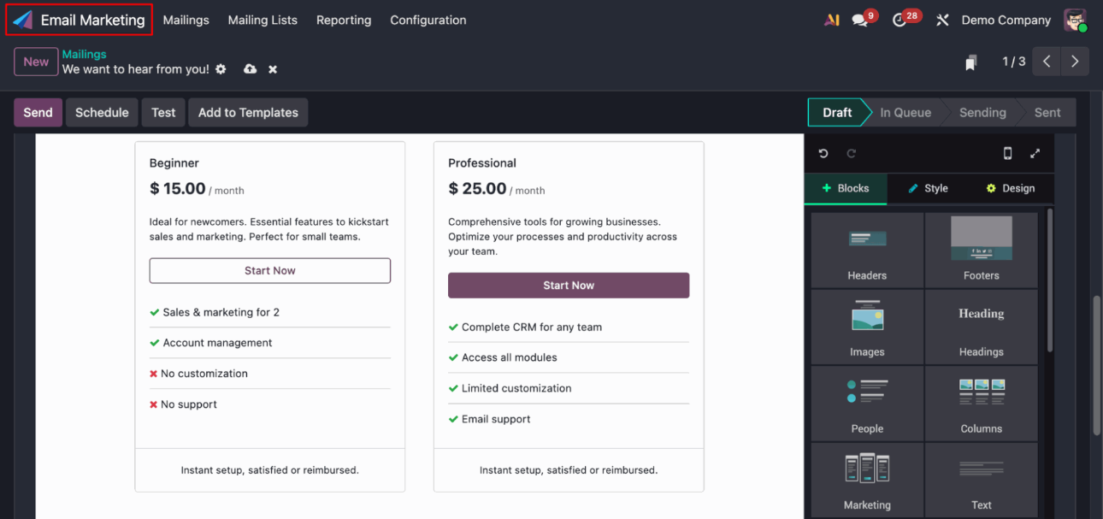This screenshot has width=1103, height=519.
Task: Click the cloud save icon
Action: pos(250,69)
